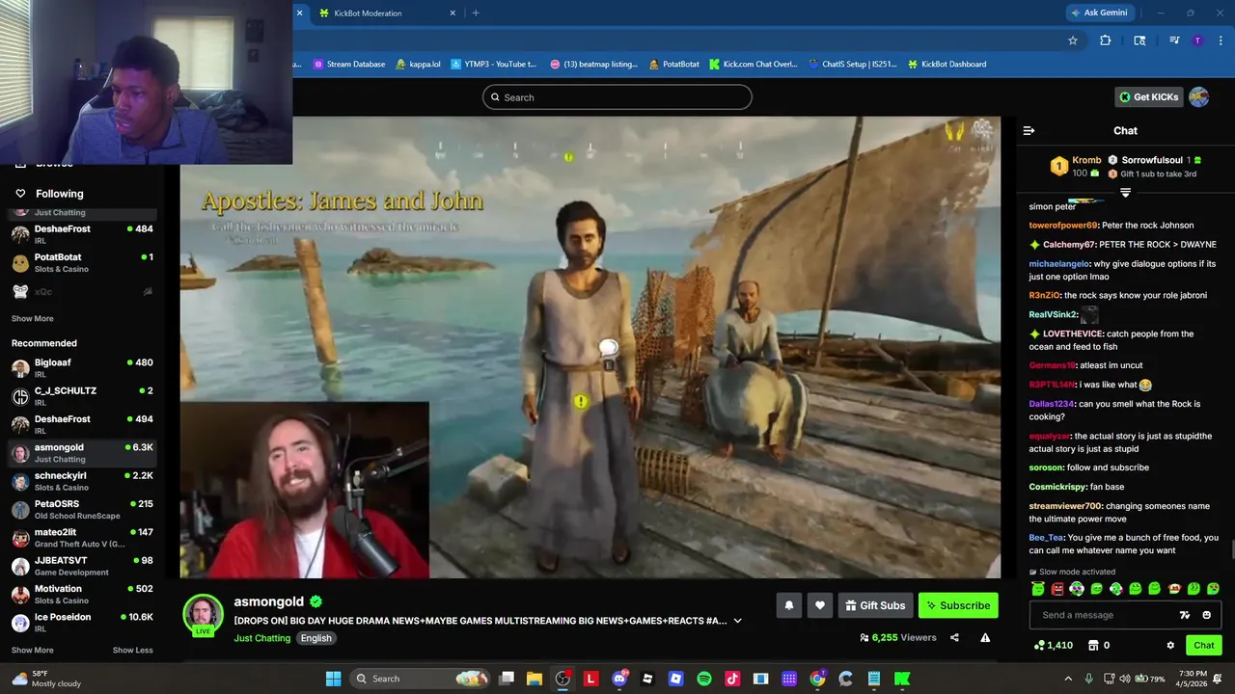Toggle the volume speaker icon in tray

[x=1126, y=679]
